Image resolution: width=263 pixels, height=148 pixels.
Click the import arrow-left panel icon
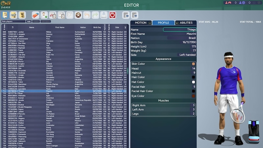[x=126, y=15]
